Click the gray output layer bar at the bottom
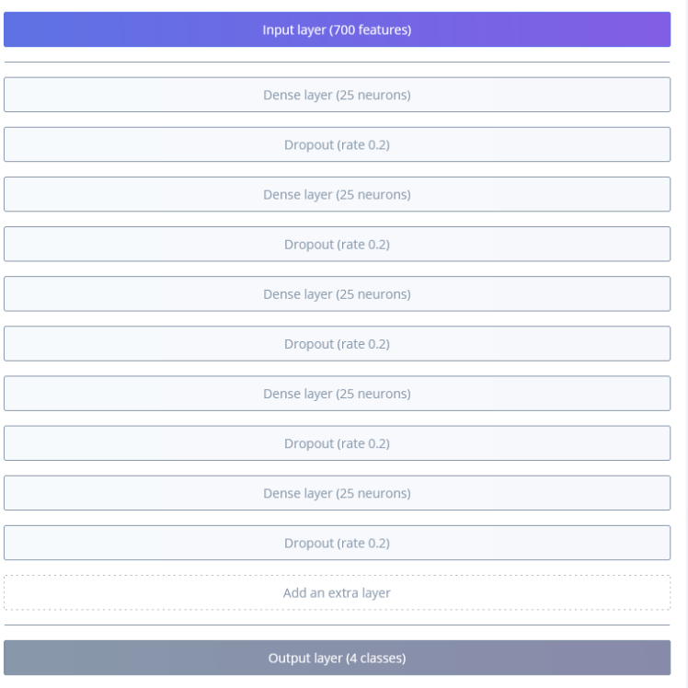Image resolution: width=688 pixels, height=688 pixels. [337, 658]
